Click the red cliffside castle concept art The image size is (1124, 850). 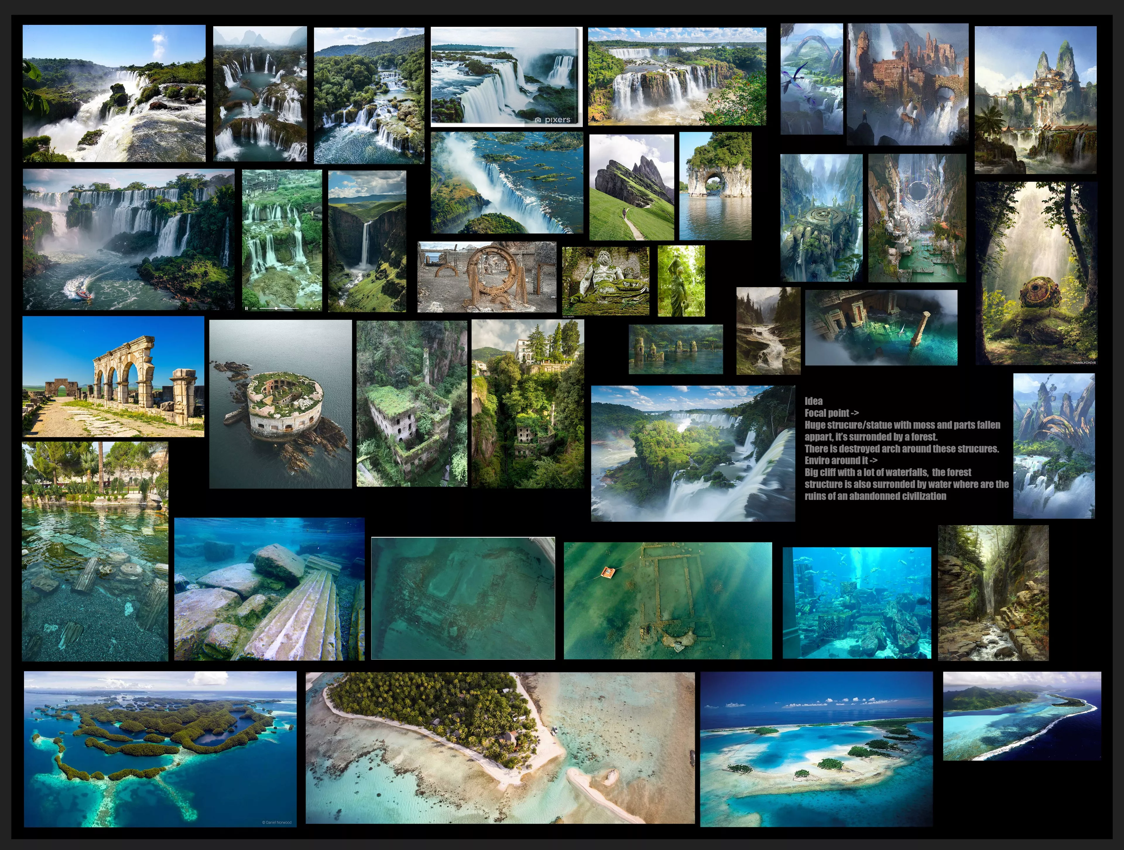[907, 84]
